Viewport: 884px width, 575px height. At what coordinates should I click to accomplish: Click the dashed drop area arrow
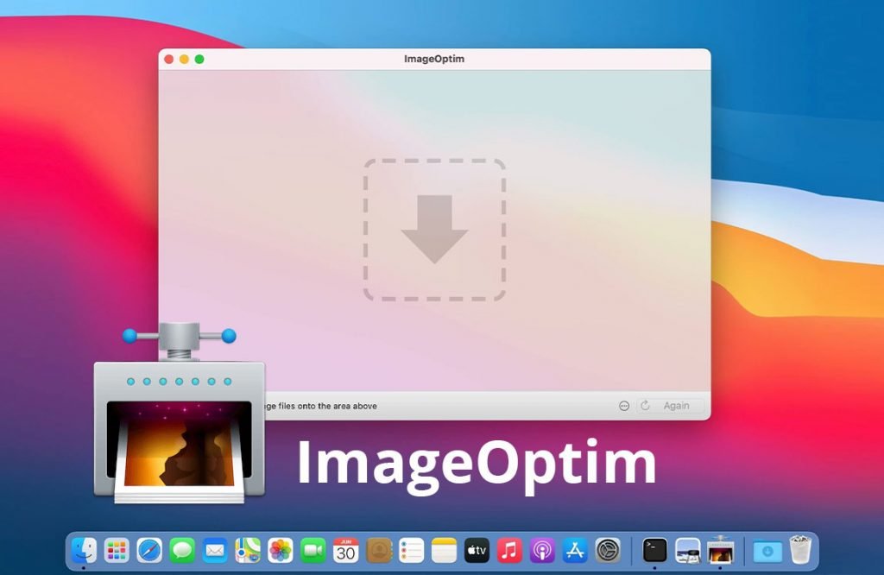(x=434, y=230)
